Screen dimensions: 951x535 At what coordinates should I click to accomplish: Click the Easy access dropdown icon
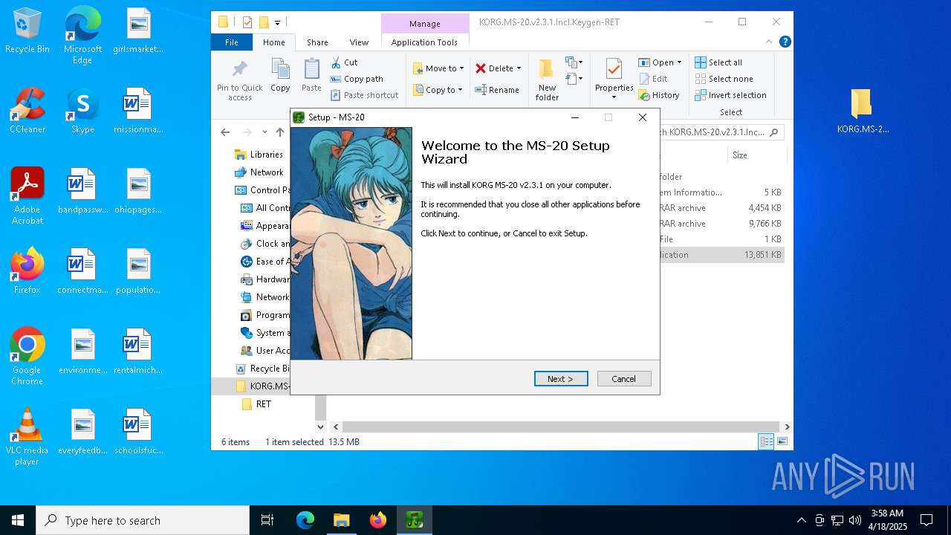pos(574,79)
